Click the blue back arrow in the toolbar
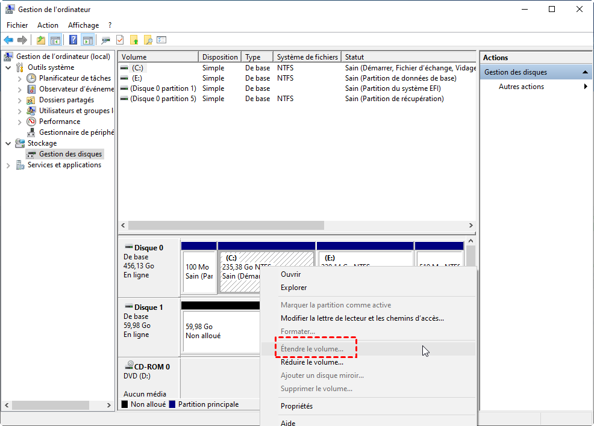The width and height of the screenshot is (594, 426). pyautogui.click(x=8, y=40)
